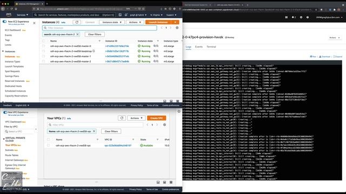Open OpenShift pod Actions dropdown

coord(335,38)
